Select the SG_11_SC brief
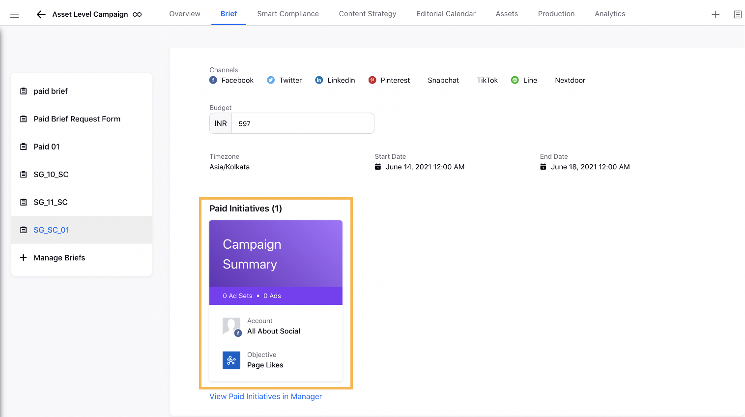 [x=82, y=202]
